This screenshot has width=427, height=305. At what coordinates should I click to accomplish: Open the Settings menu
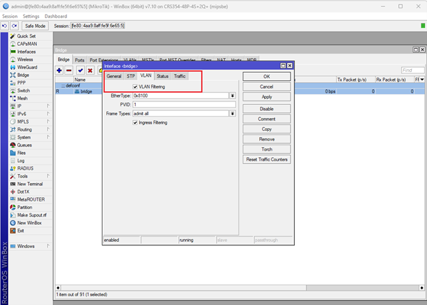pos(31,16)
